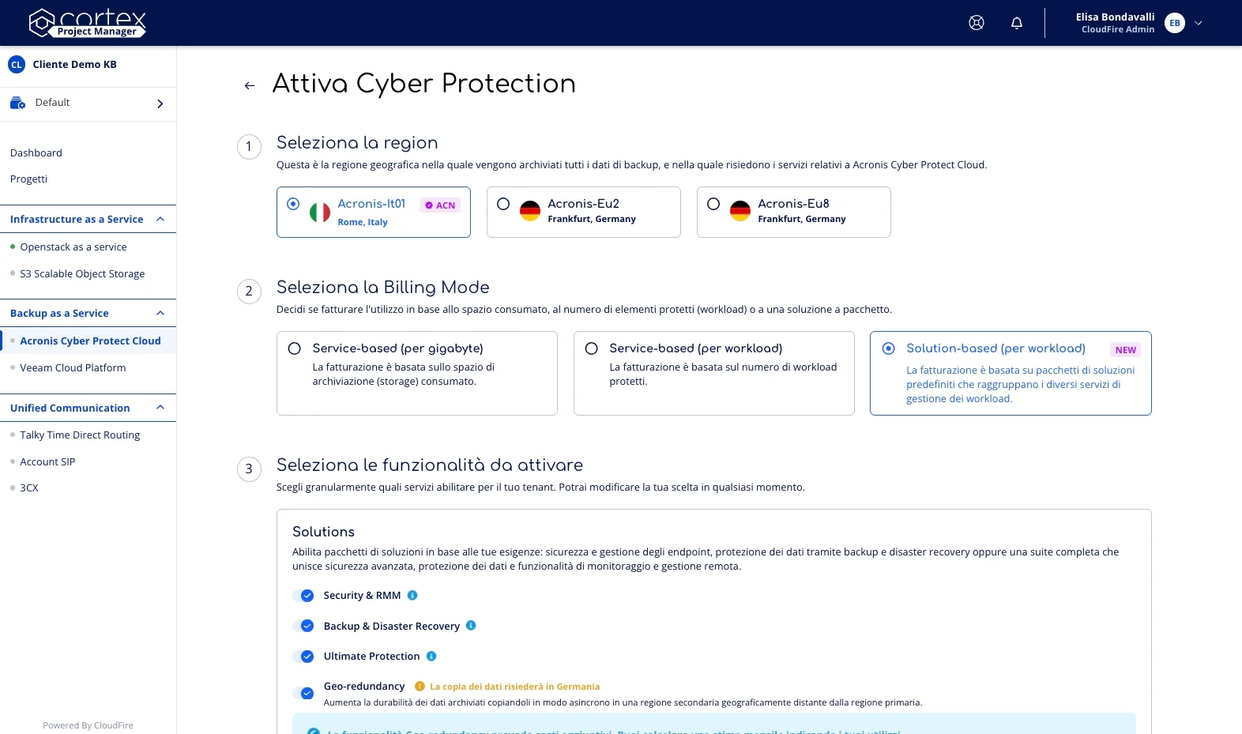Select the Acronis-Eu8 Frankfurt region radio
Screen dimensions: 1242x734
(x=713, y=204)
